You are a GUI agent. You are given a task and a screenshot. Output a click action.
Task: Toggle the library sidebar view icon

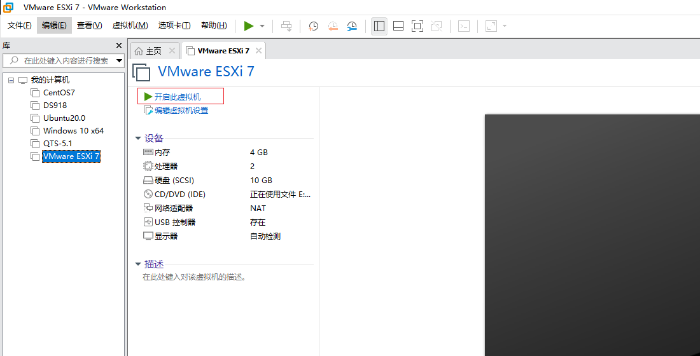[x=379, y=26]
